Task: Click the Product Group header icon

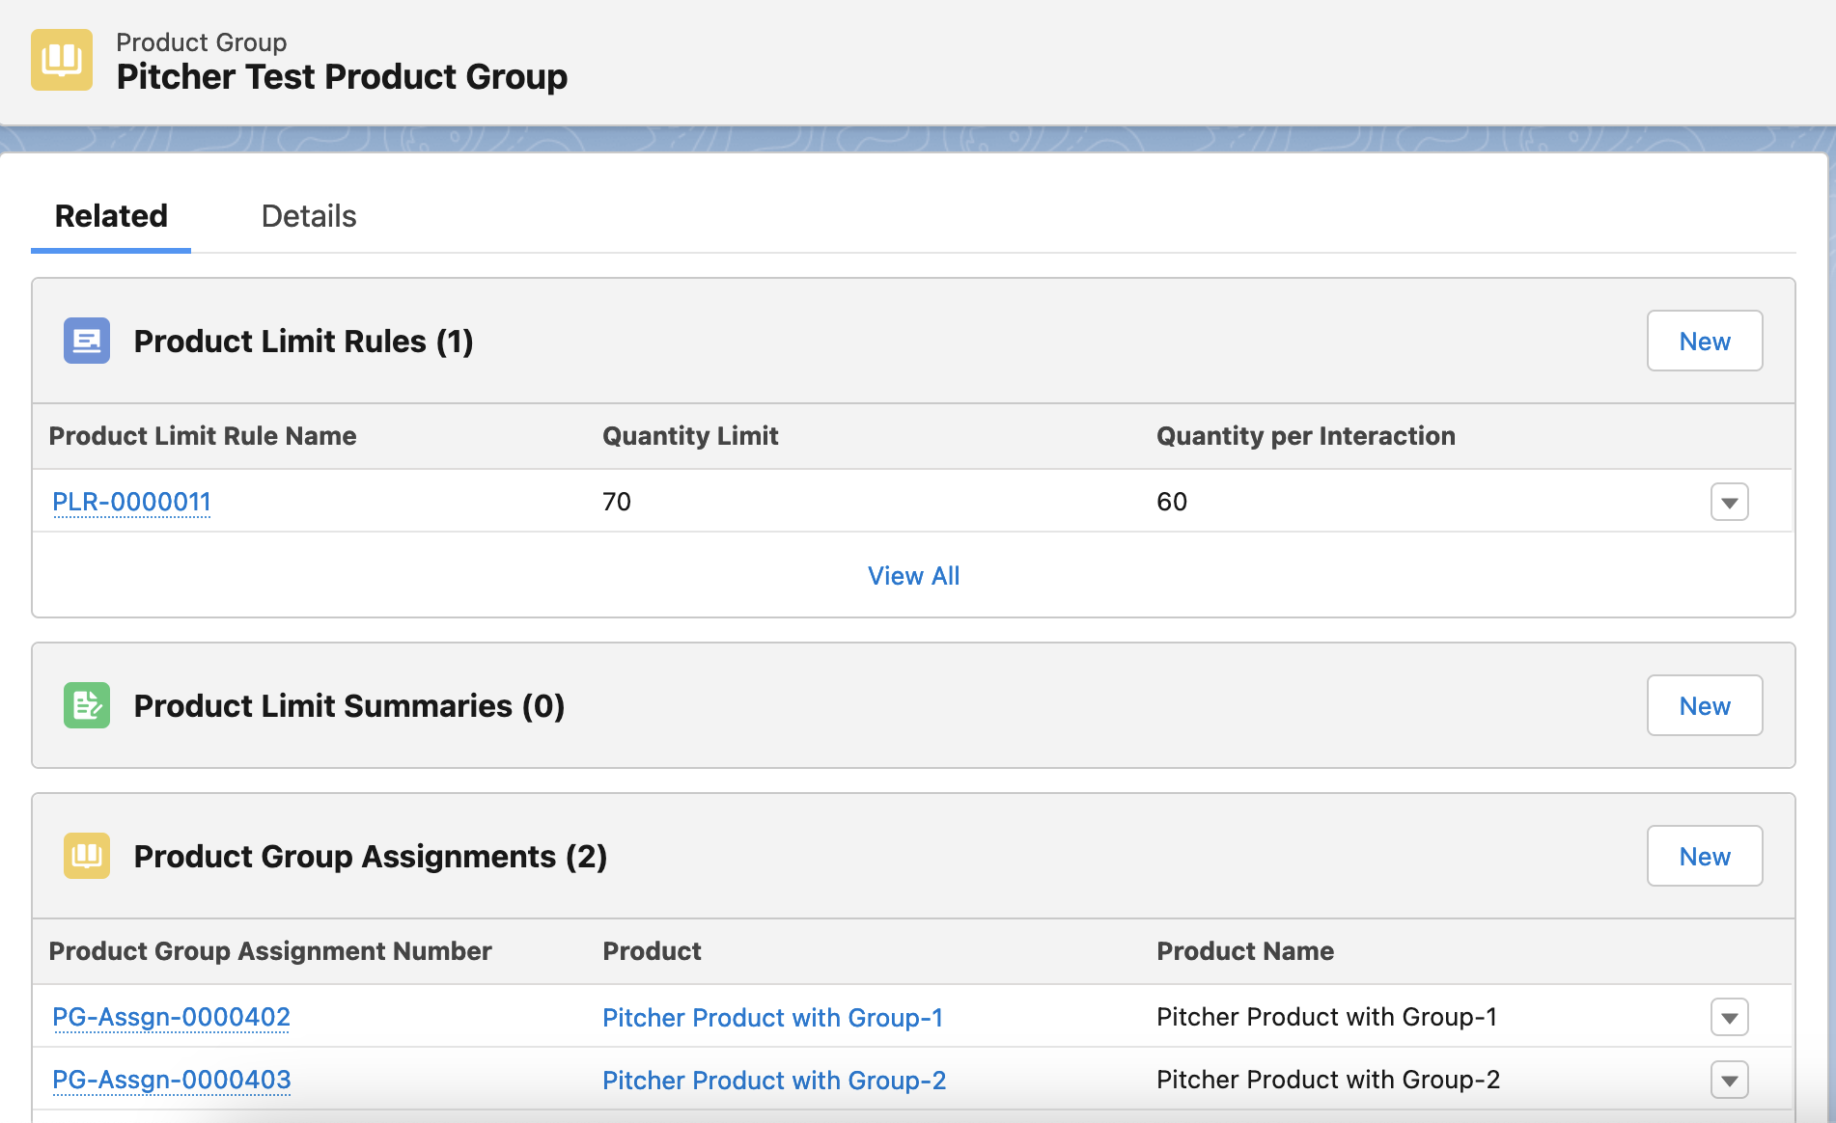Action: tap(62, 60)
